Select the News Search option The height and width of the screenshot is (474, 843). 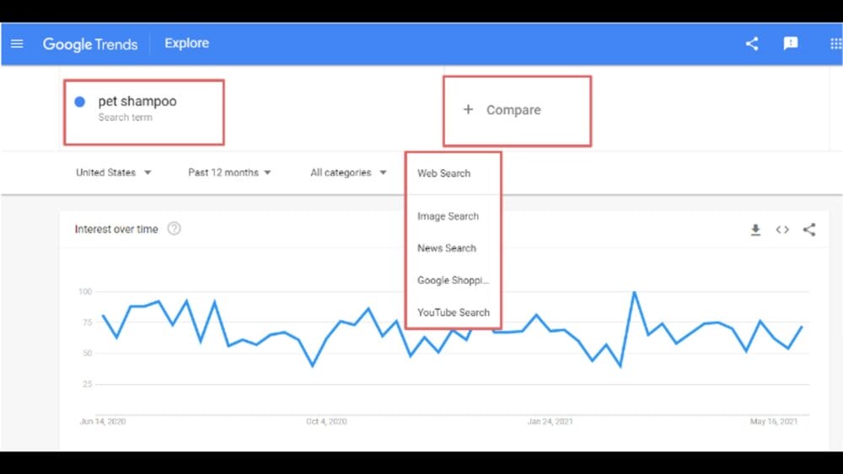pyautogui.click(x=447, y=248)
